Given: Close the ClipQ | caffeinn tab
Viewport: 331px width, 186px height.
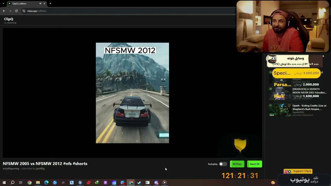Looking at the screenshot, I should (44, 4).
